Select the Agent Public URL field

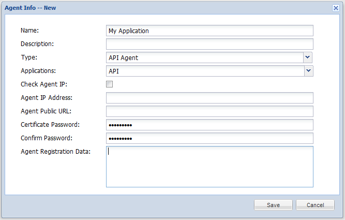point(209,111)
